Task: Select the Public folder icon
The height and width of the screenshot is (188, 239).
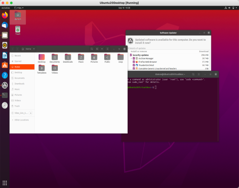Action: (107, 58)
